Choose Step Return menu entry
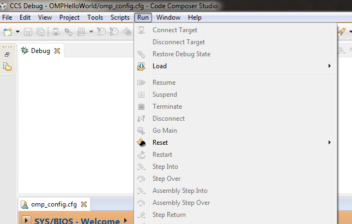Screen dimensions: 352x224 (235, 215)
